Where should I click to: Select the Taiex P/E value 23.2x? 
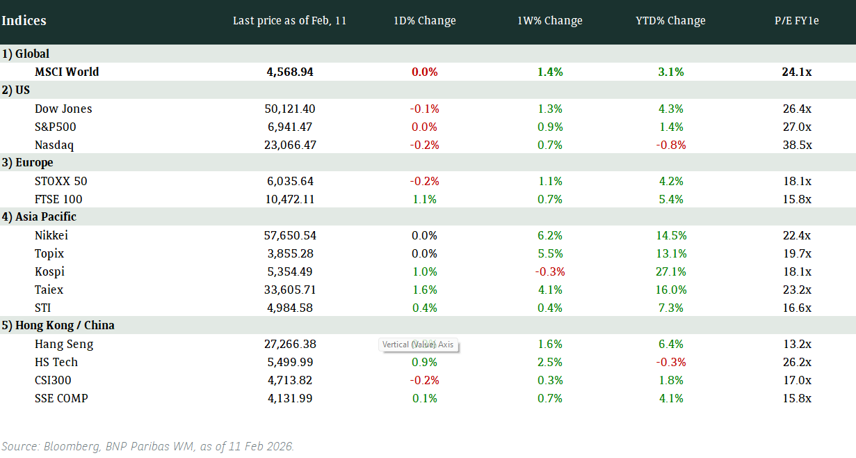(797, 290)
